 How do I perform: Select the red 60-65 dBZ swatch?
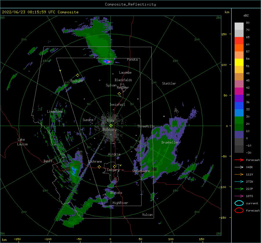239,41
